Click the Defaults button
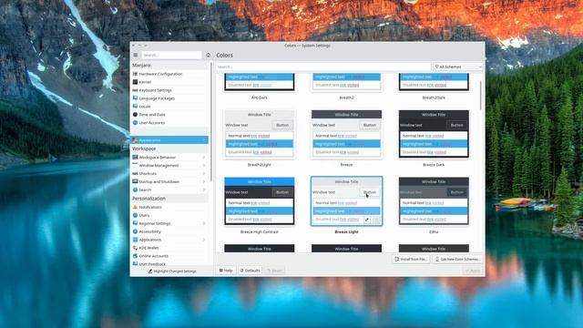The image size is (583, 328). click(250, 271)
